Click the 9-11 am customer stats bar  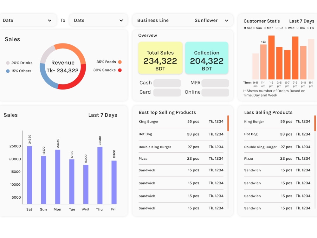click(x=256, y=66)
